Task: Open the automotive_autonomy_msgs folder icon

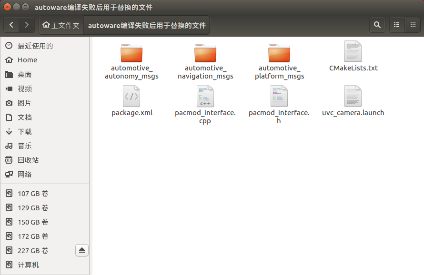Action: point(131,53)
